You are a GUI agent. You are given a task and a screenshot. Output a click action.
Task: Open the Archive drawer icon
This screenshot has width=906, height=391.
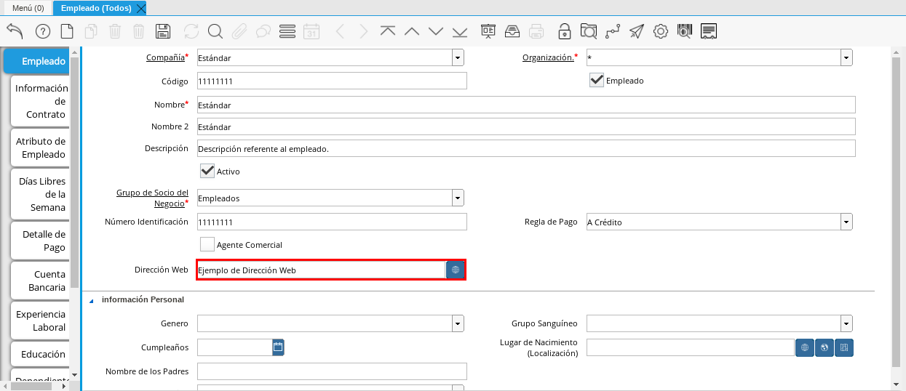[x=512, y=31]
